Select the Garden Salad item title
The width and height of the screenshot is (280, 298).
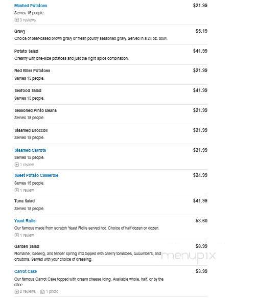click(x=27, y=246)
